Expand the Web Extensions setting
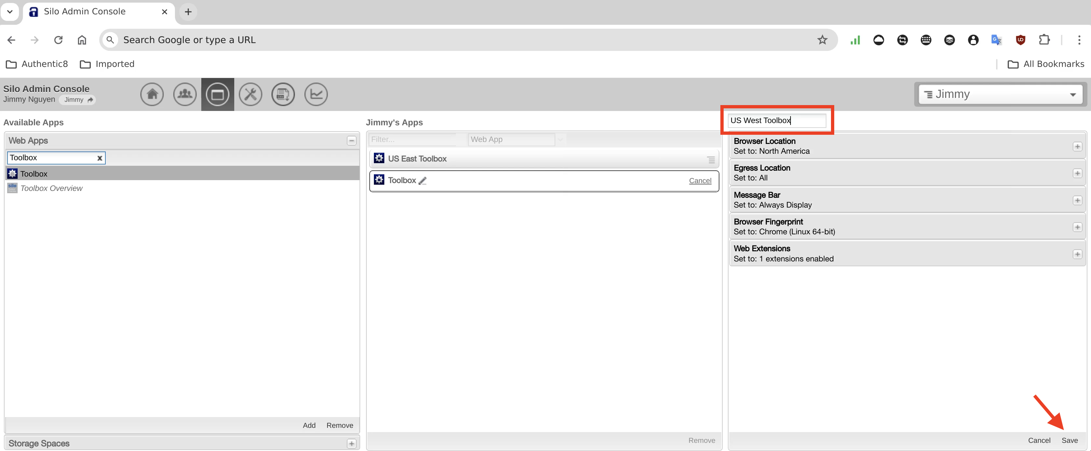1091x451 pixels. pos(1077,254)
